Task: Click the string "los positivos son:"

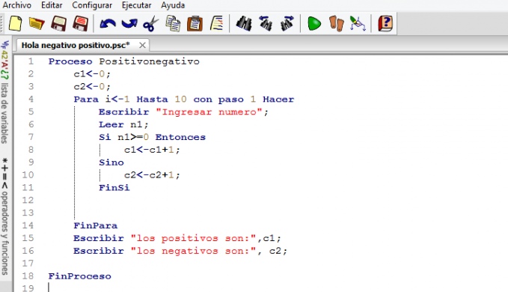Action: [194, 238]
